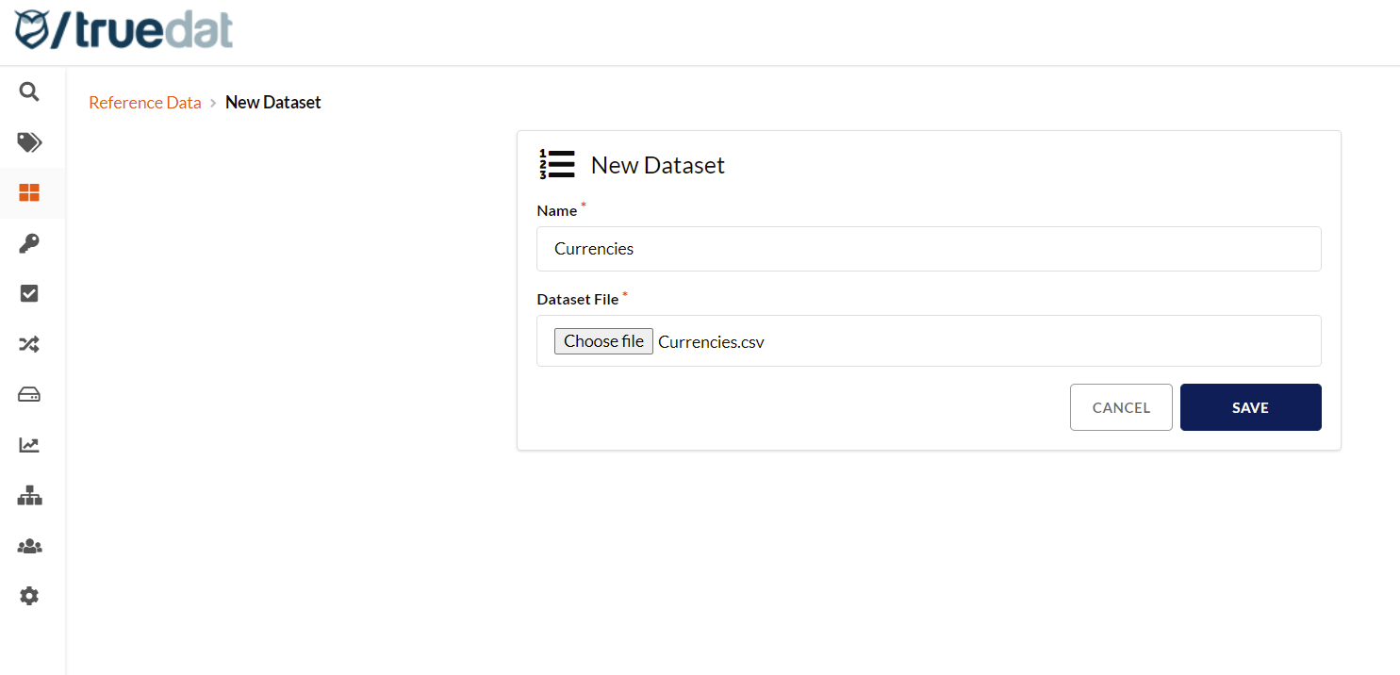Select the user management people icon

28,546
